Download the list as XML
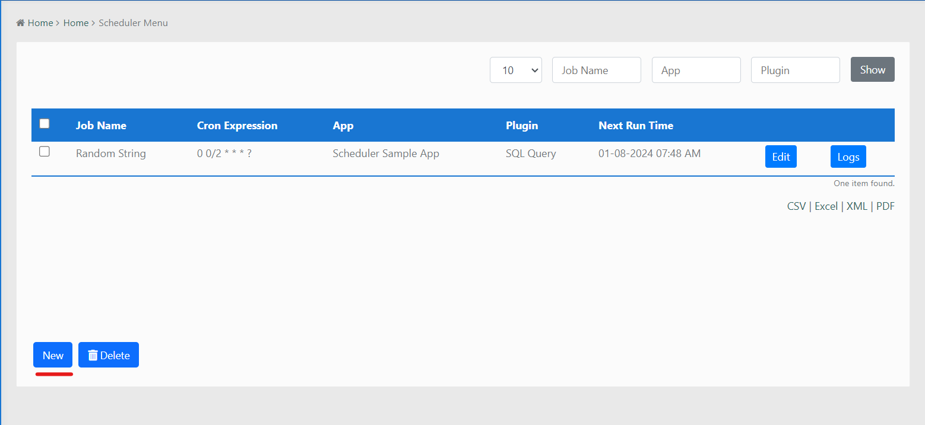Image resolution: width=925 pixels, height=425 pixels. tap(857, 206)
